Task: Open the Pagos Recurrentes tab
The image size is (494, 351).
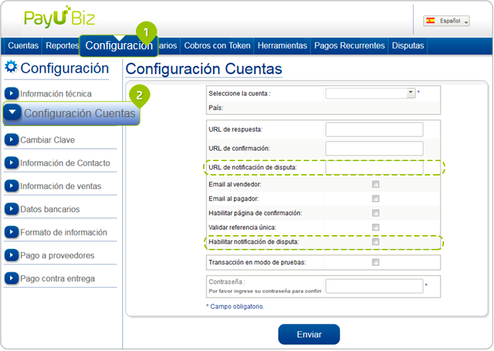Action: (x=349, y=46)
